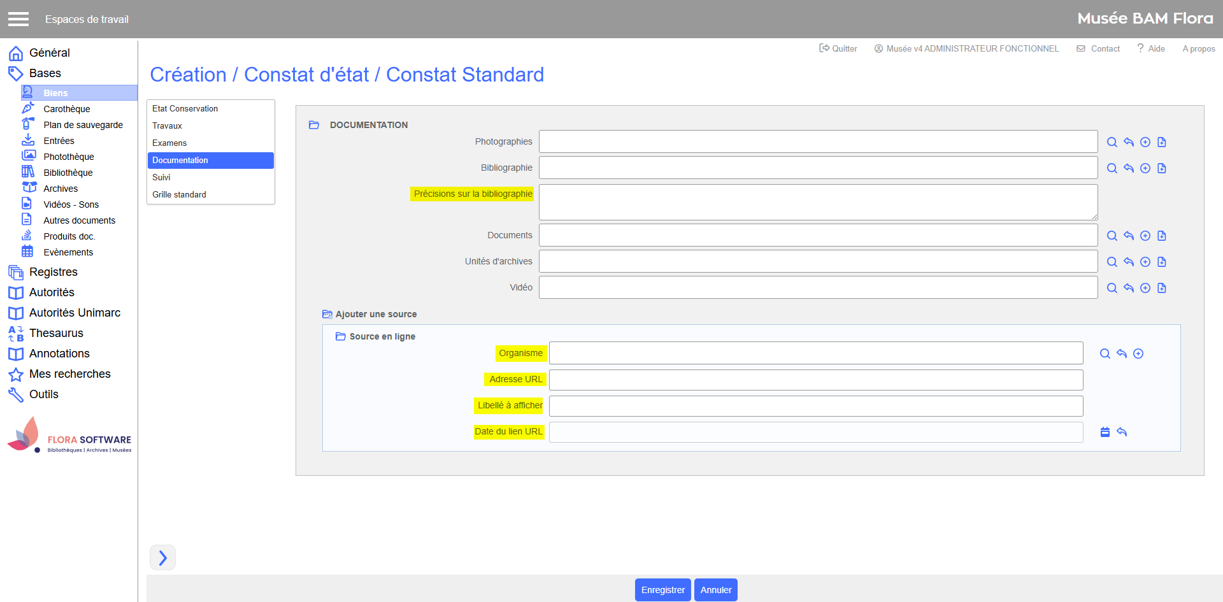Collapse the Source en ligne section
The image size is (1223, 602).
pos(341,336)
